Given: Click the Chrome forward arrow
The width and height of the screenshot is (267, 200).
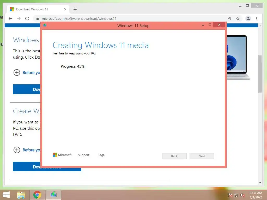Looking at the screenshot, I should 19,18.
